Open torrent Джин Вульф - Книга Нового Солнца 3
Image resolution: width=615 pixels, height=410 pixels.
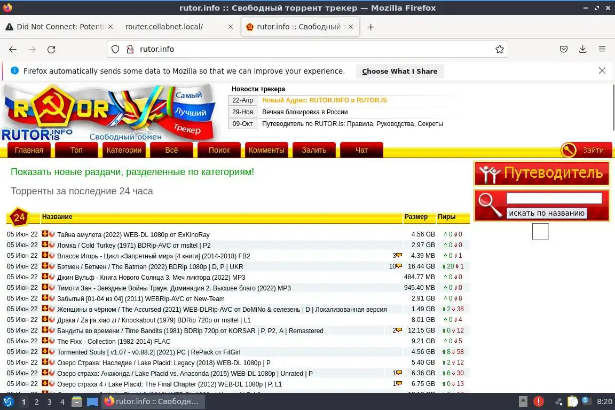[151, 278]
